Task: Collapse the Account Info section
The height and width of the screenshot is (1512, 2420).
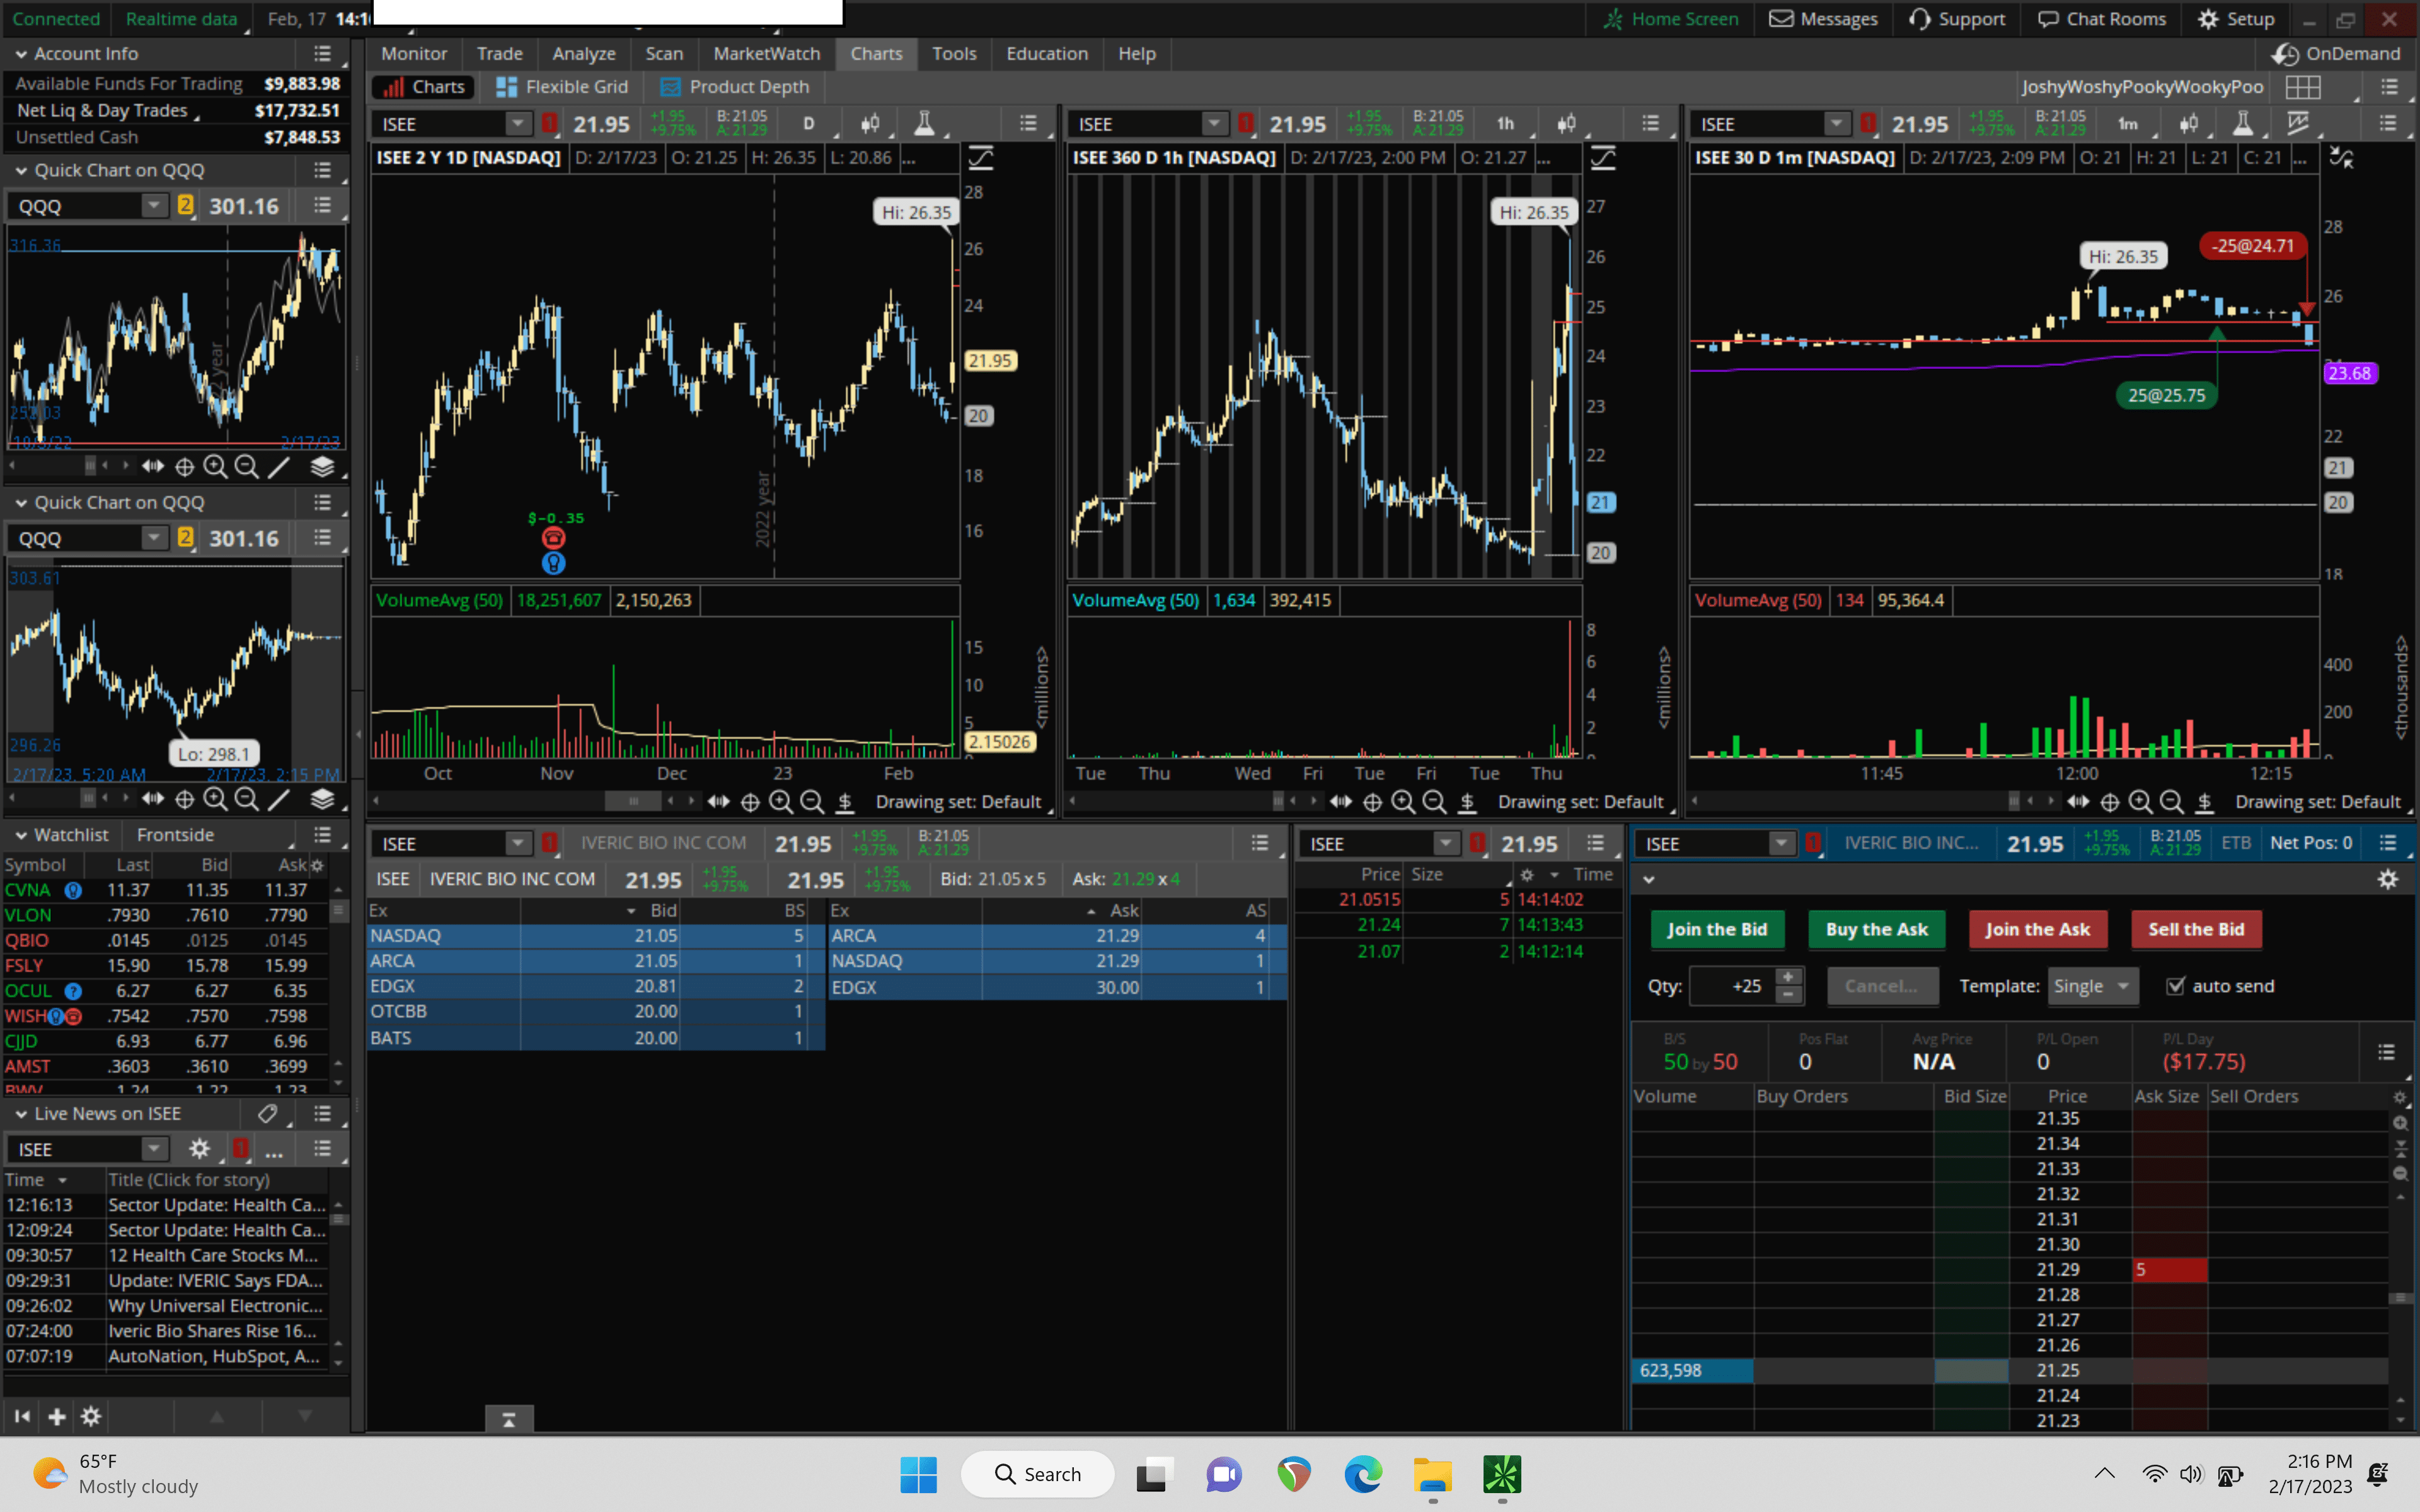Action: pyautogui.click(x=21, y=54)
